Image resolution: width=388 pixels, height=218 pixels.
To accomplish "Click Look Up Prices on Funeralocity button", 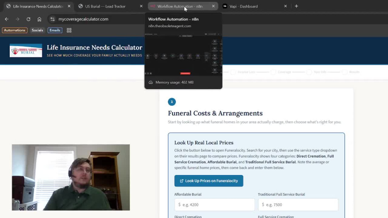I will point(209,181).
